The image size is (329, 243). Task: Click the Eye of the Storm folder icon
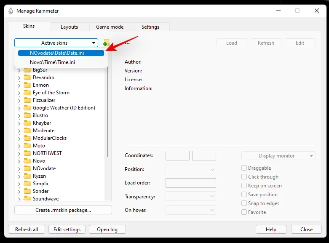point(27,93)
